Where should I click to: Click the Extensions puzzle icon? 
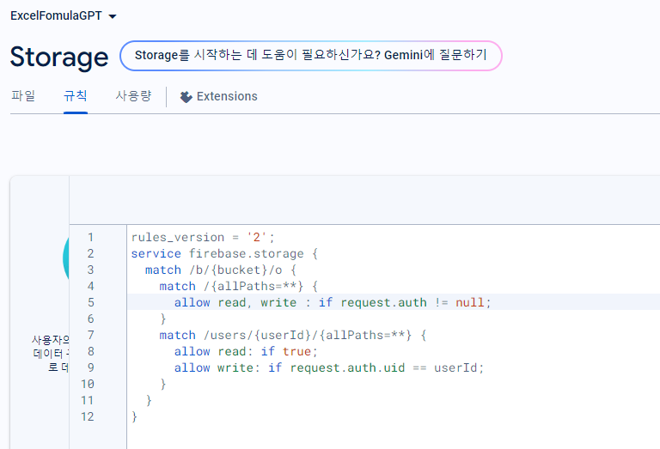(x=186, y=97)
